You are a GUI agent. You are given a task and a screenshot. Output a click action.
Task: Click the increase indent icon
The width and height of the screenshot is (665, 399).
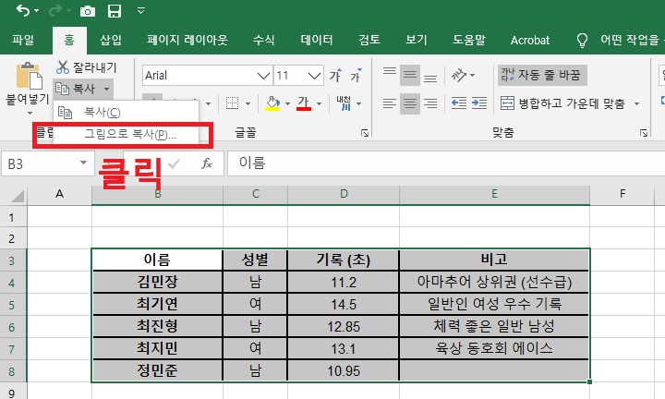pos(479,103)
